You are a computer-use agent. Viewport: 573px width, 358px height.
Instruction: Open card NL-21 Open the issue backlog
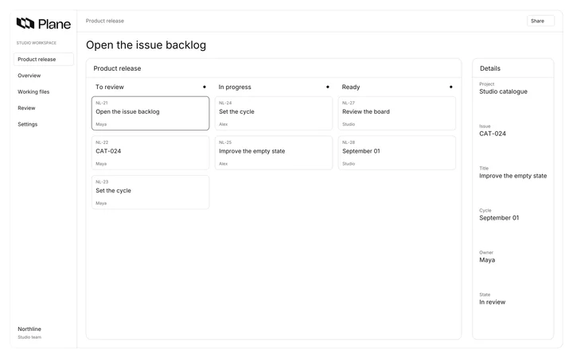[150, 113]
